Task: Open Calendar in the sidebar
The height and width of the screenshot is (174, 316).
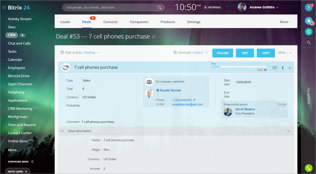Action: coord(15,60)
